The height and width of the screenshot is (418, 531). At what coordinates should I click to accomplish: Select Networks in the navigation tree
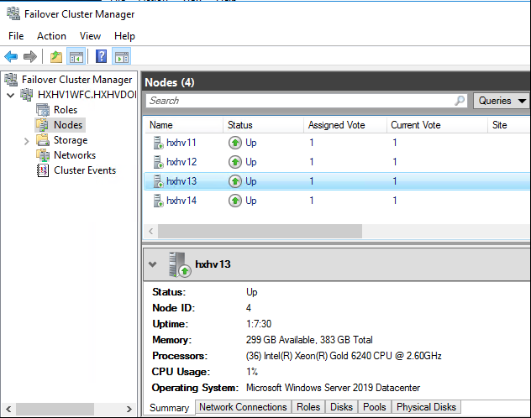[x=75, y=155]
